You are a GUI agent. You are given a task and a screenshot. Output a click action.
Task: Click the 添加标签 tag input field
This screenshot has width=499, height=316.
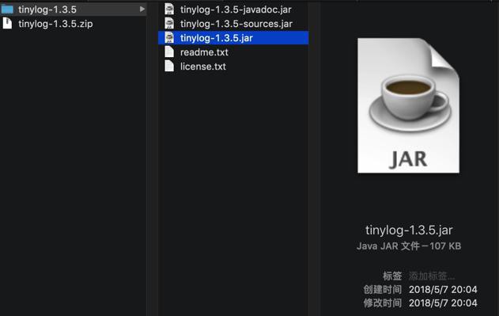pyautogui.click(x=432, y=276)
